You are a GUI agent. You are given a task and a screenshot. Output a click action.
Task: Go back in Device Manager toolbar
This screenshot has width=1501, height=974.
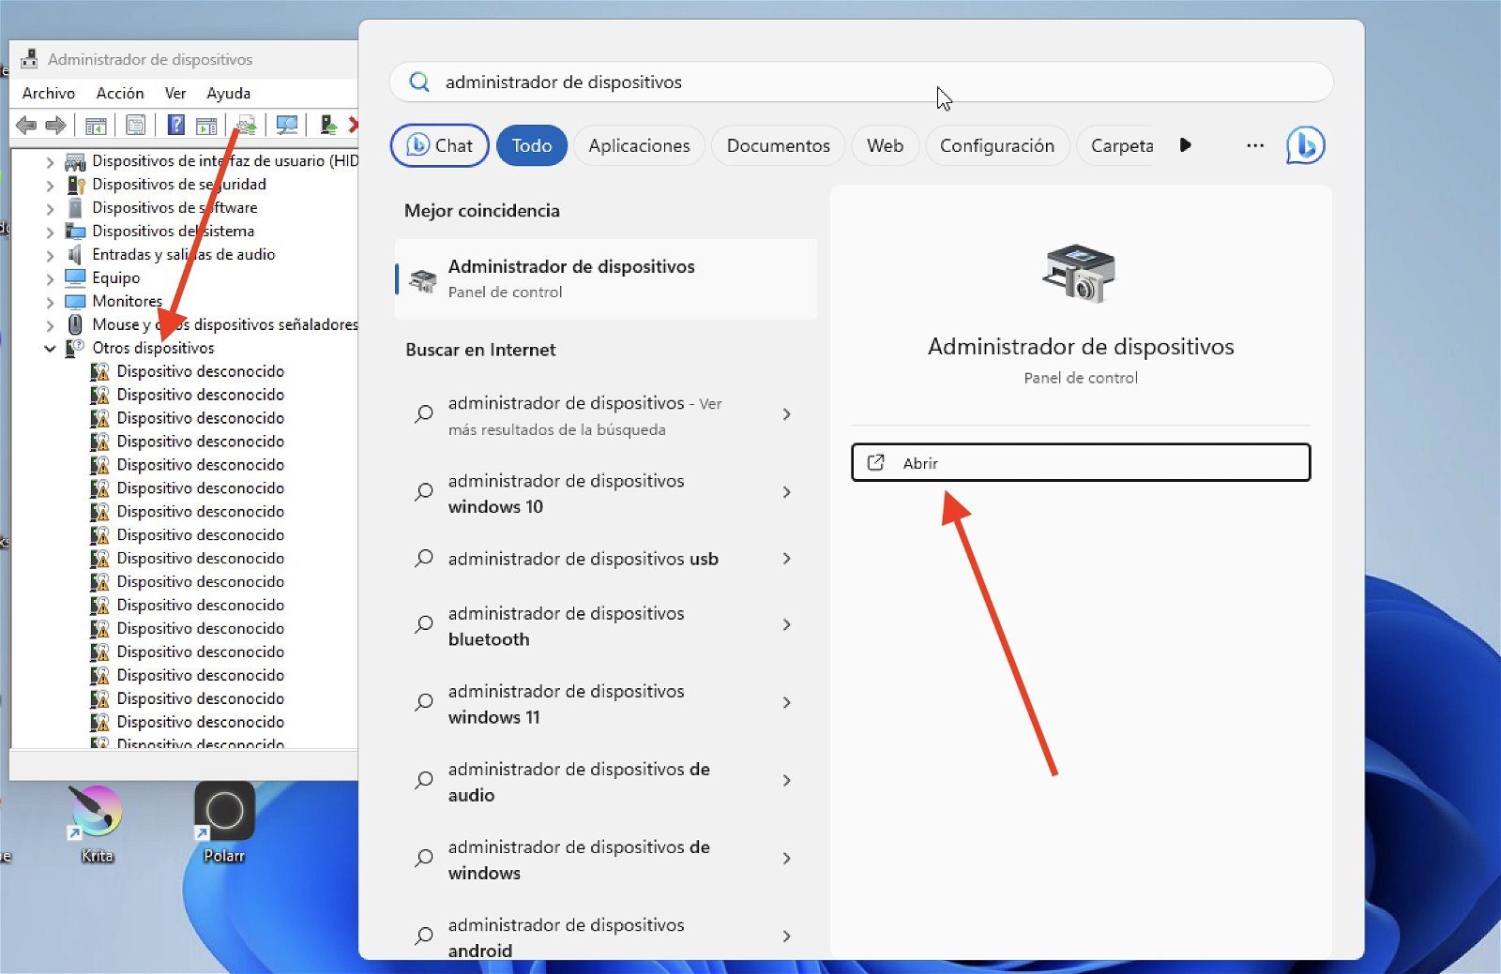coord(26,125)
